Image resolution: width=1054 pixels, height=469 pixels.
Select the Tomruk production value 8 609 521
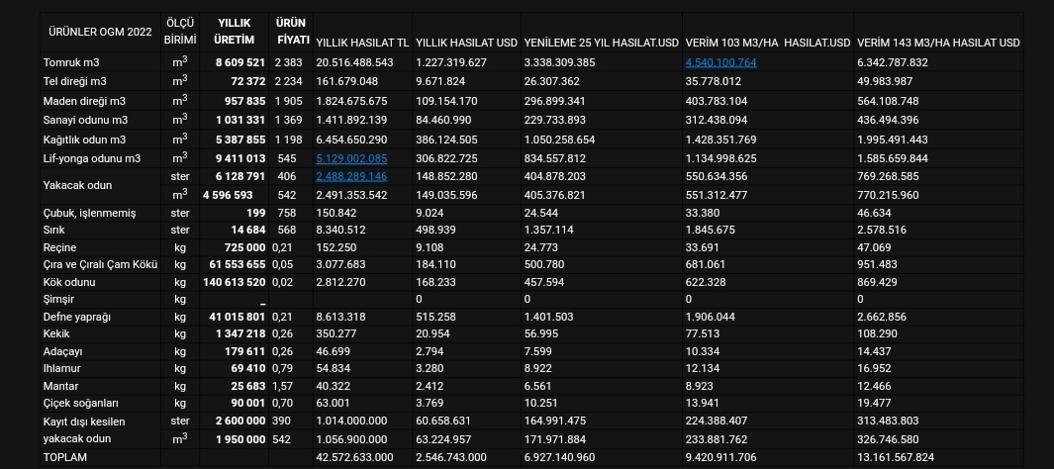pos(240,62)
